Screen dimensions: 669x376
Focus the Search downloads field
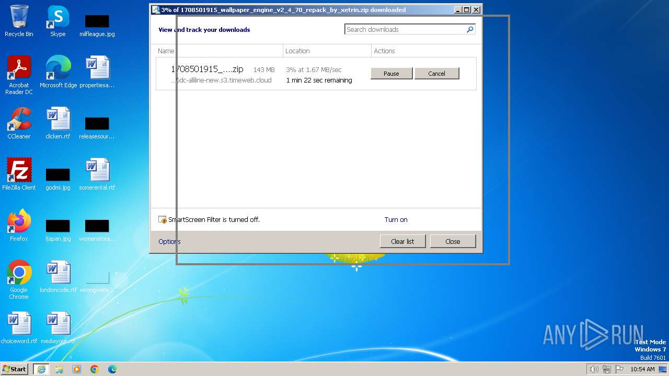(x=405, y=30)
